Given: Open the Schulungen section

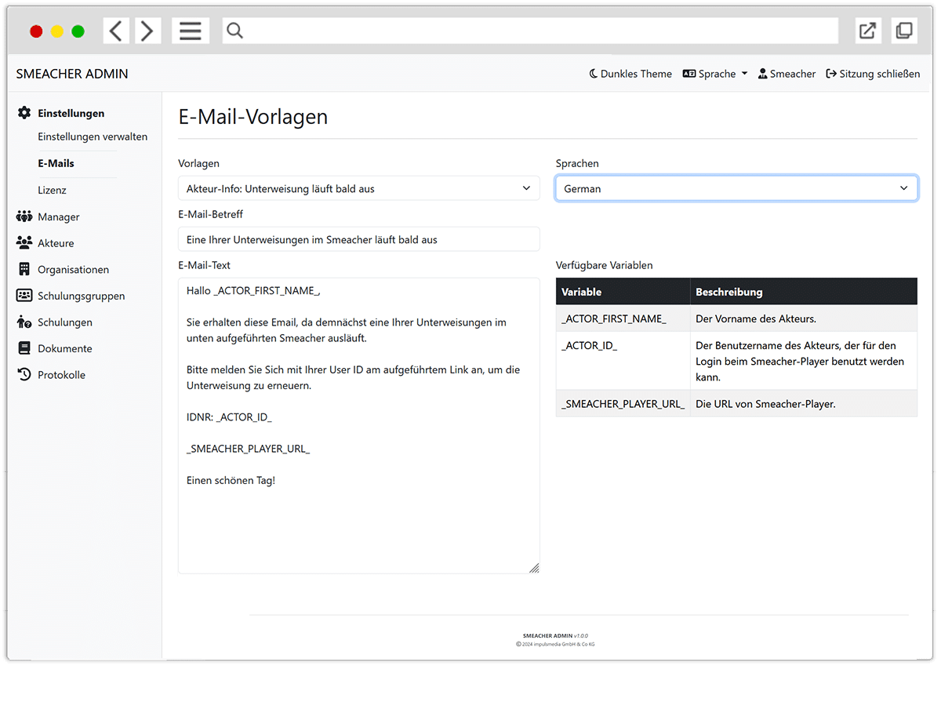Looking at the screenshot, I should click(64, 322).
